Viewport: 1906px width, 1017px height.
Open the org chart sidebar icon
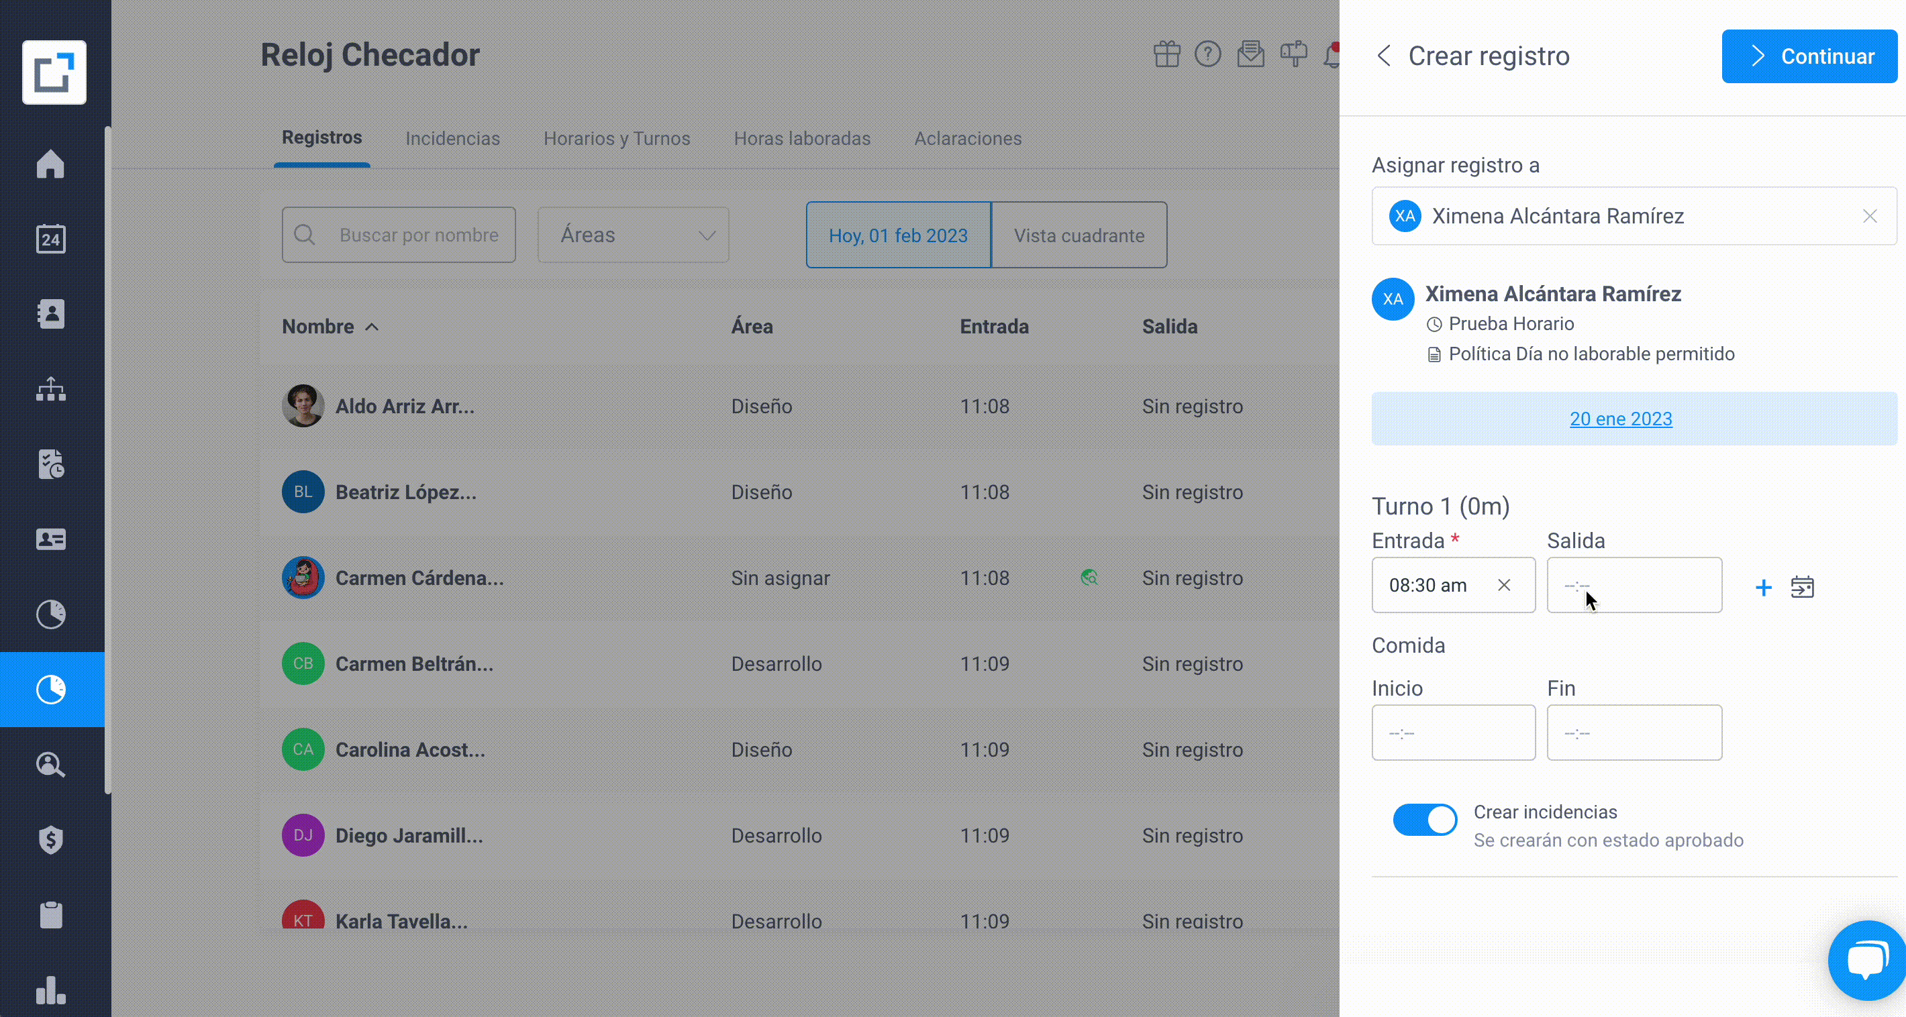[x=50, y=389]
